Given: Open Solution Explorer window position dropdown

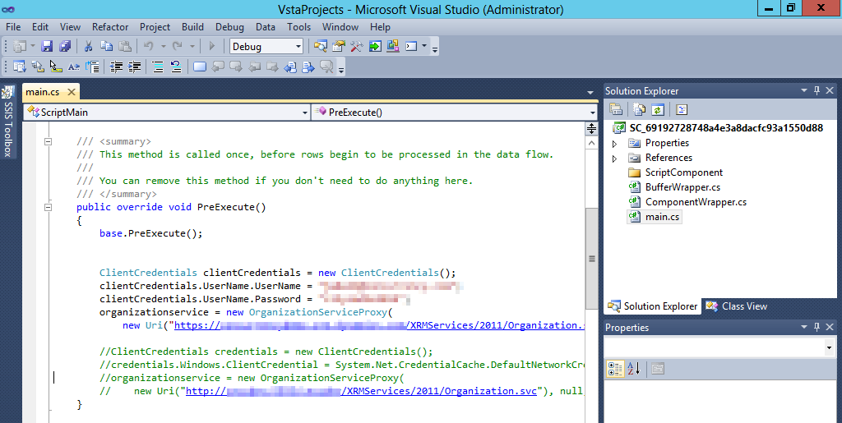Looking at the screenshot, I should (804, 90).
